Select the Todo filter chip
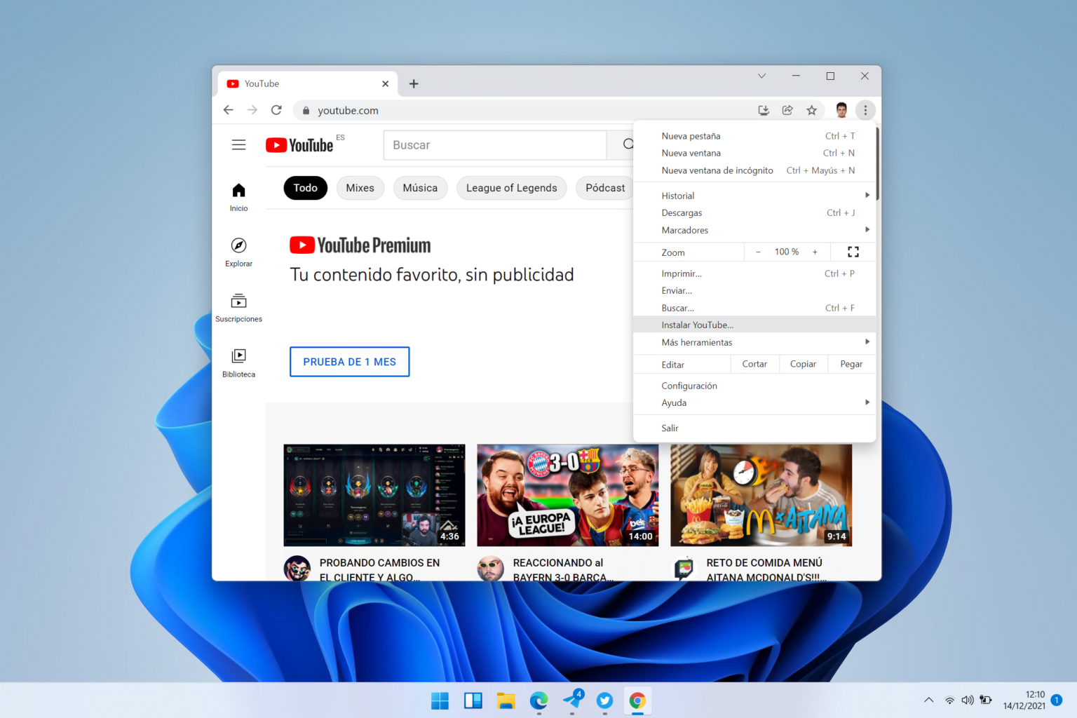The height and width of the screenshot is (718, 1077). [x=305, y=188]
